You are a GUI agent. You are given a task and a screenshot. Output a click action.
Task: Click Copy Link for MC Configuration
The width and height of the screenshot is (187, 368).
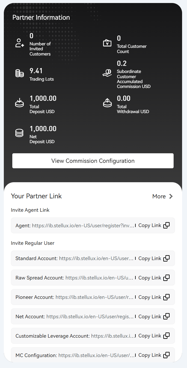(154, 355)
